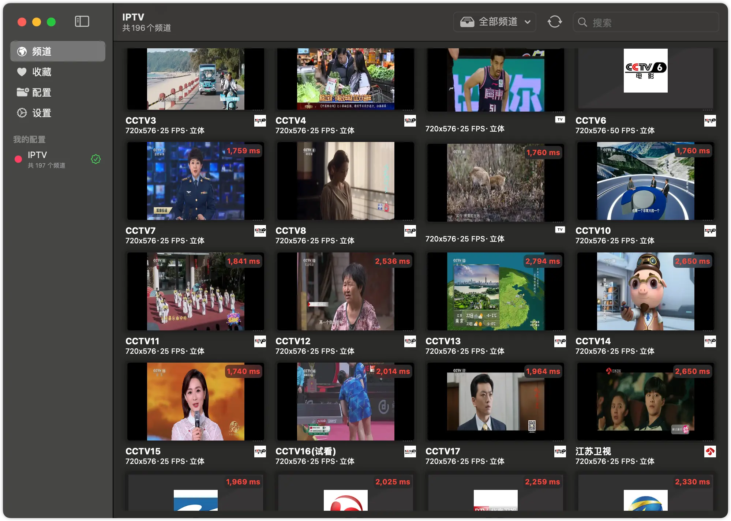Open 收藏 favorites in sidebar

pyautogui.click(x=58, y=72)
